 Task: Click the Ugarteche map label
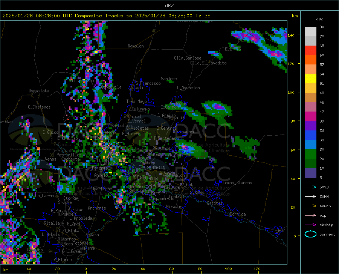click(102, 189)
